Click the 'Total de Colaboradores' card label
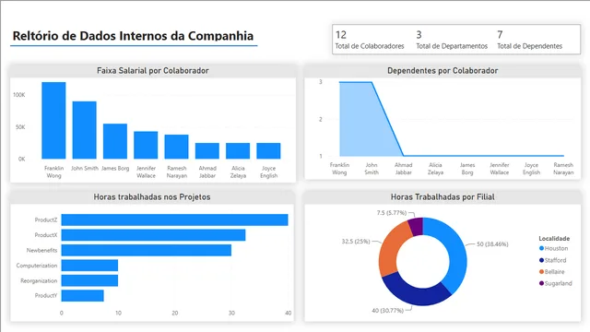The height and width of the screenshot is (332, 590). [x=370, y=46]
